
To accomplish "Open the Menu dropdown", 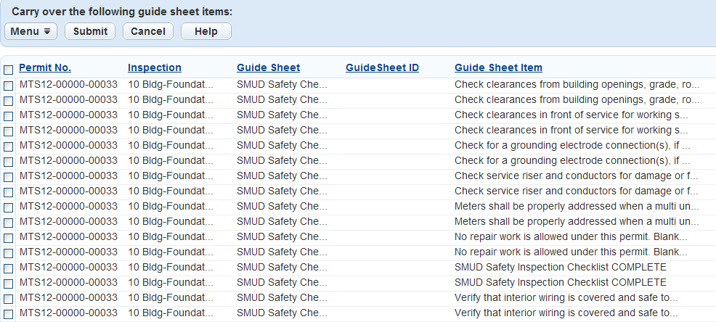I will (x=30, y=31).
